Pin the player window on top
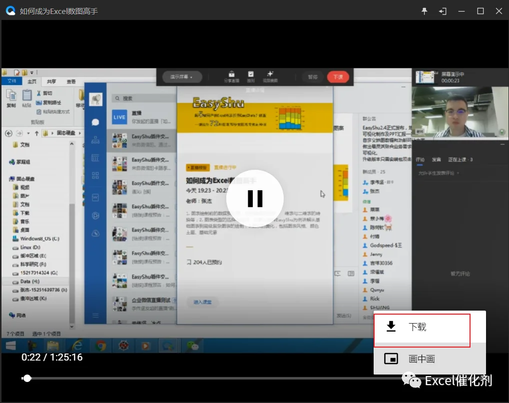The width and height of the screenshot is (509, 403). point(424,11)
